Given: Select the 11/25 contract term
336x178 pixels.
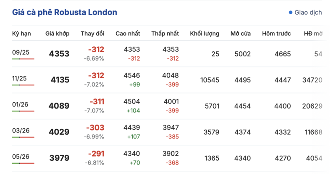Looking at the screenshot, I should [x=20, y=78].
